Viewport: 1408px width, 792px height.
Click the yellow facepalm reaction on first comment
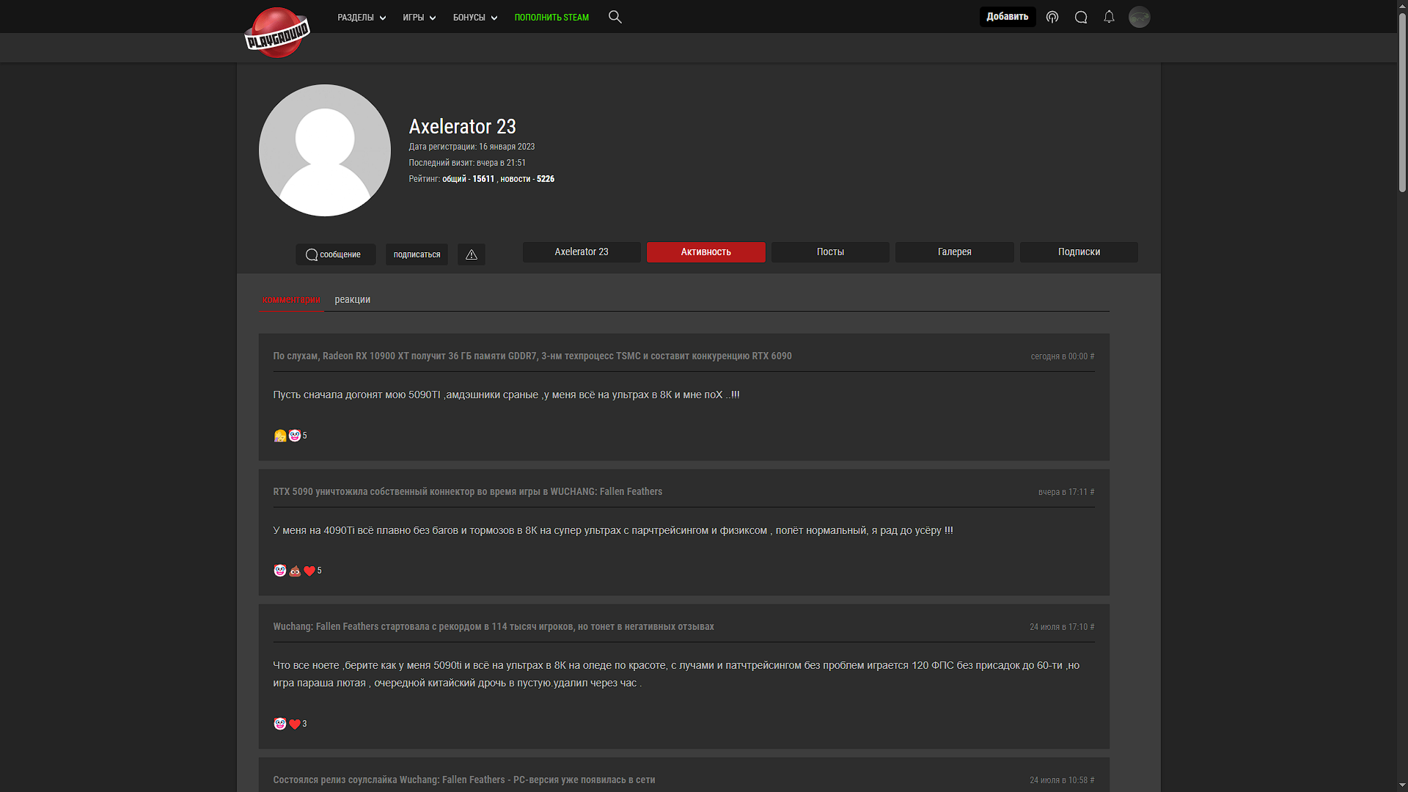click(x=280, y=436)
